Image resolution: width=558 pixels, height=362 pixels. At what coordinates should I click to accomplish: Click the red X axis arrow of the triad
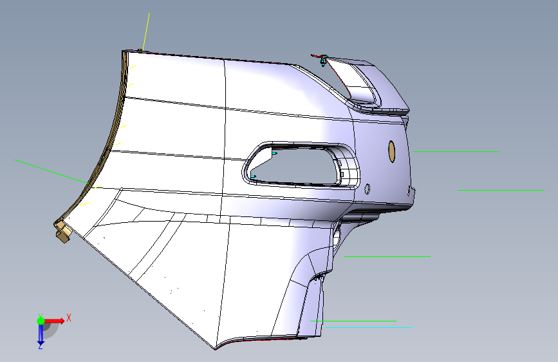[x=54, y=321]
